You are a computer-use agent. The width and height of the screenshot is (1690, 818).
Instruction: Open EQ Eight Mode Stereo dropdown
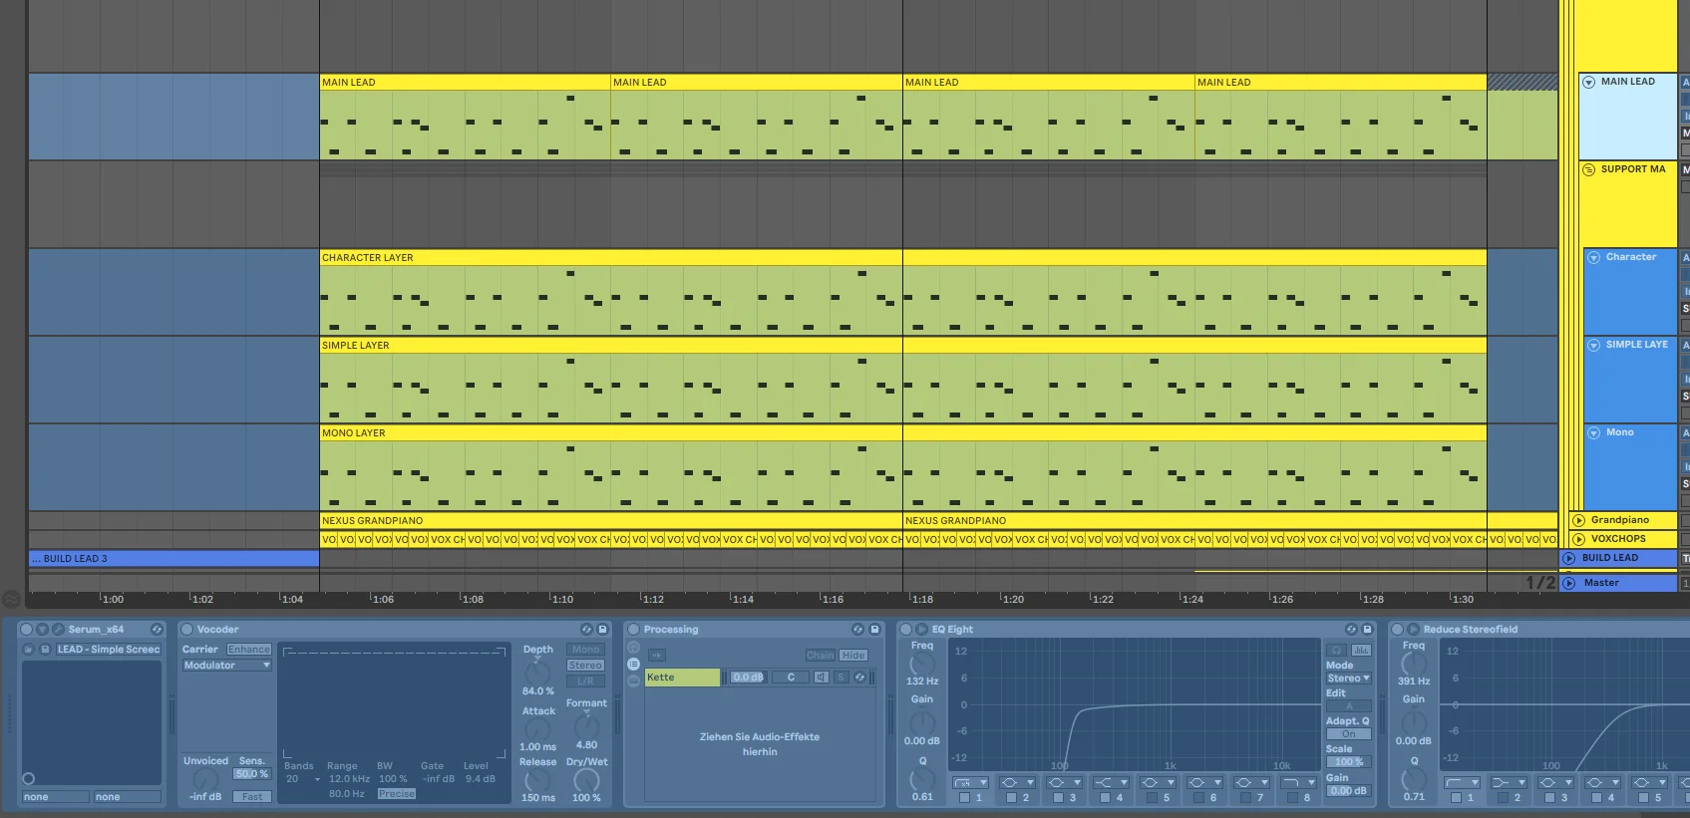(1349, 679)
